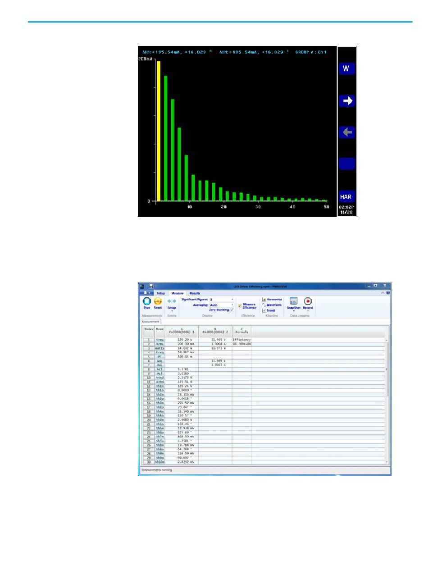The height and width of the screenshot is (565, 428).
Task: Select row index 30 header
Action: (149, 462)
